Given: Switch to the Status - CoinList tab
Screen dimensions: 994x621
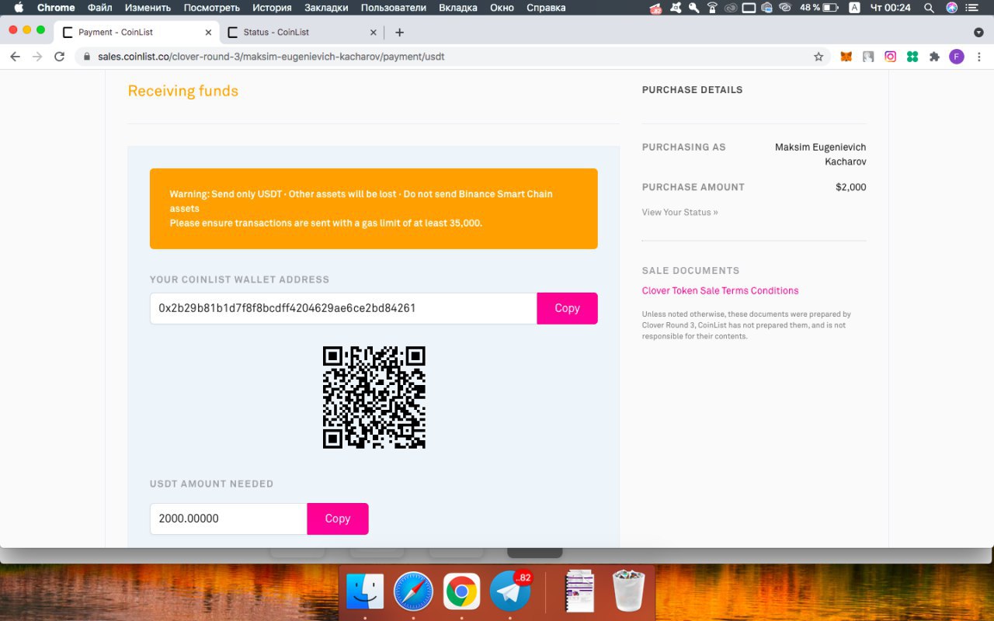Looking at the screenshot, I should click(x=301, y=33).
